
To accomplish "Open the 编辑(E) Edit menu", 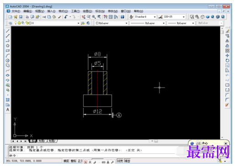I will tap(27, 11).
